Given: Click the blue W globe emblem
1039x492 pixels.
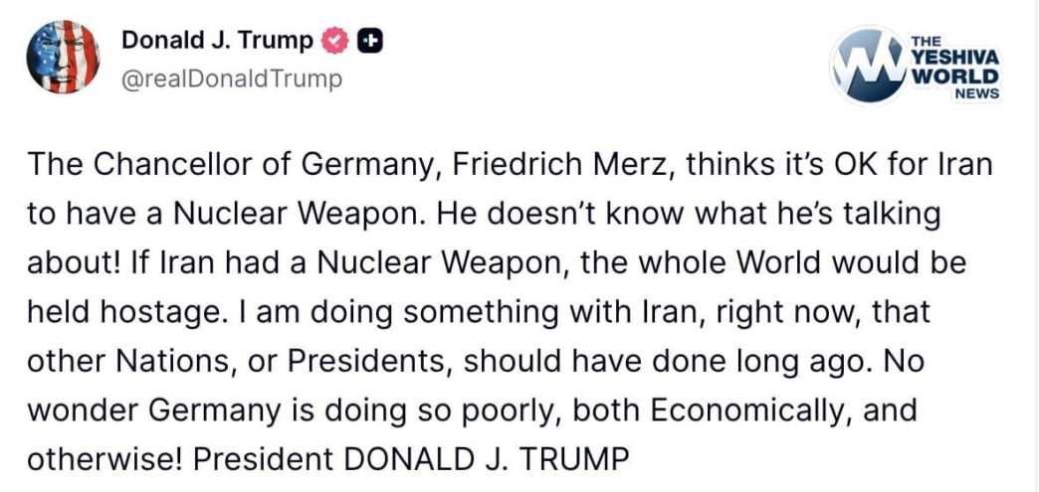Looking at the screenshot, I should [867, 67].
